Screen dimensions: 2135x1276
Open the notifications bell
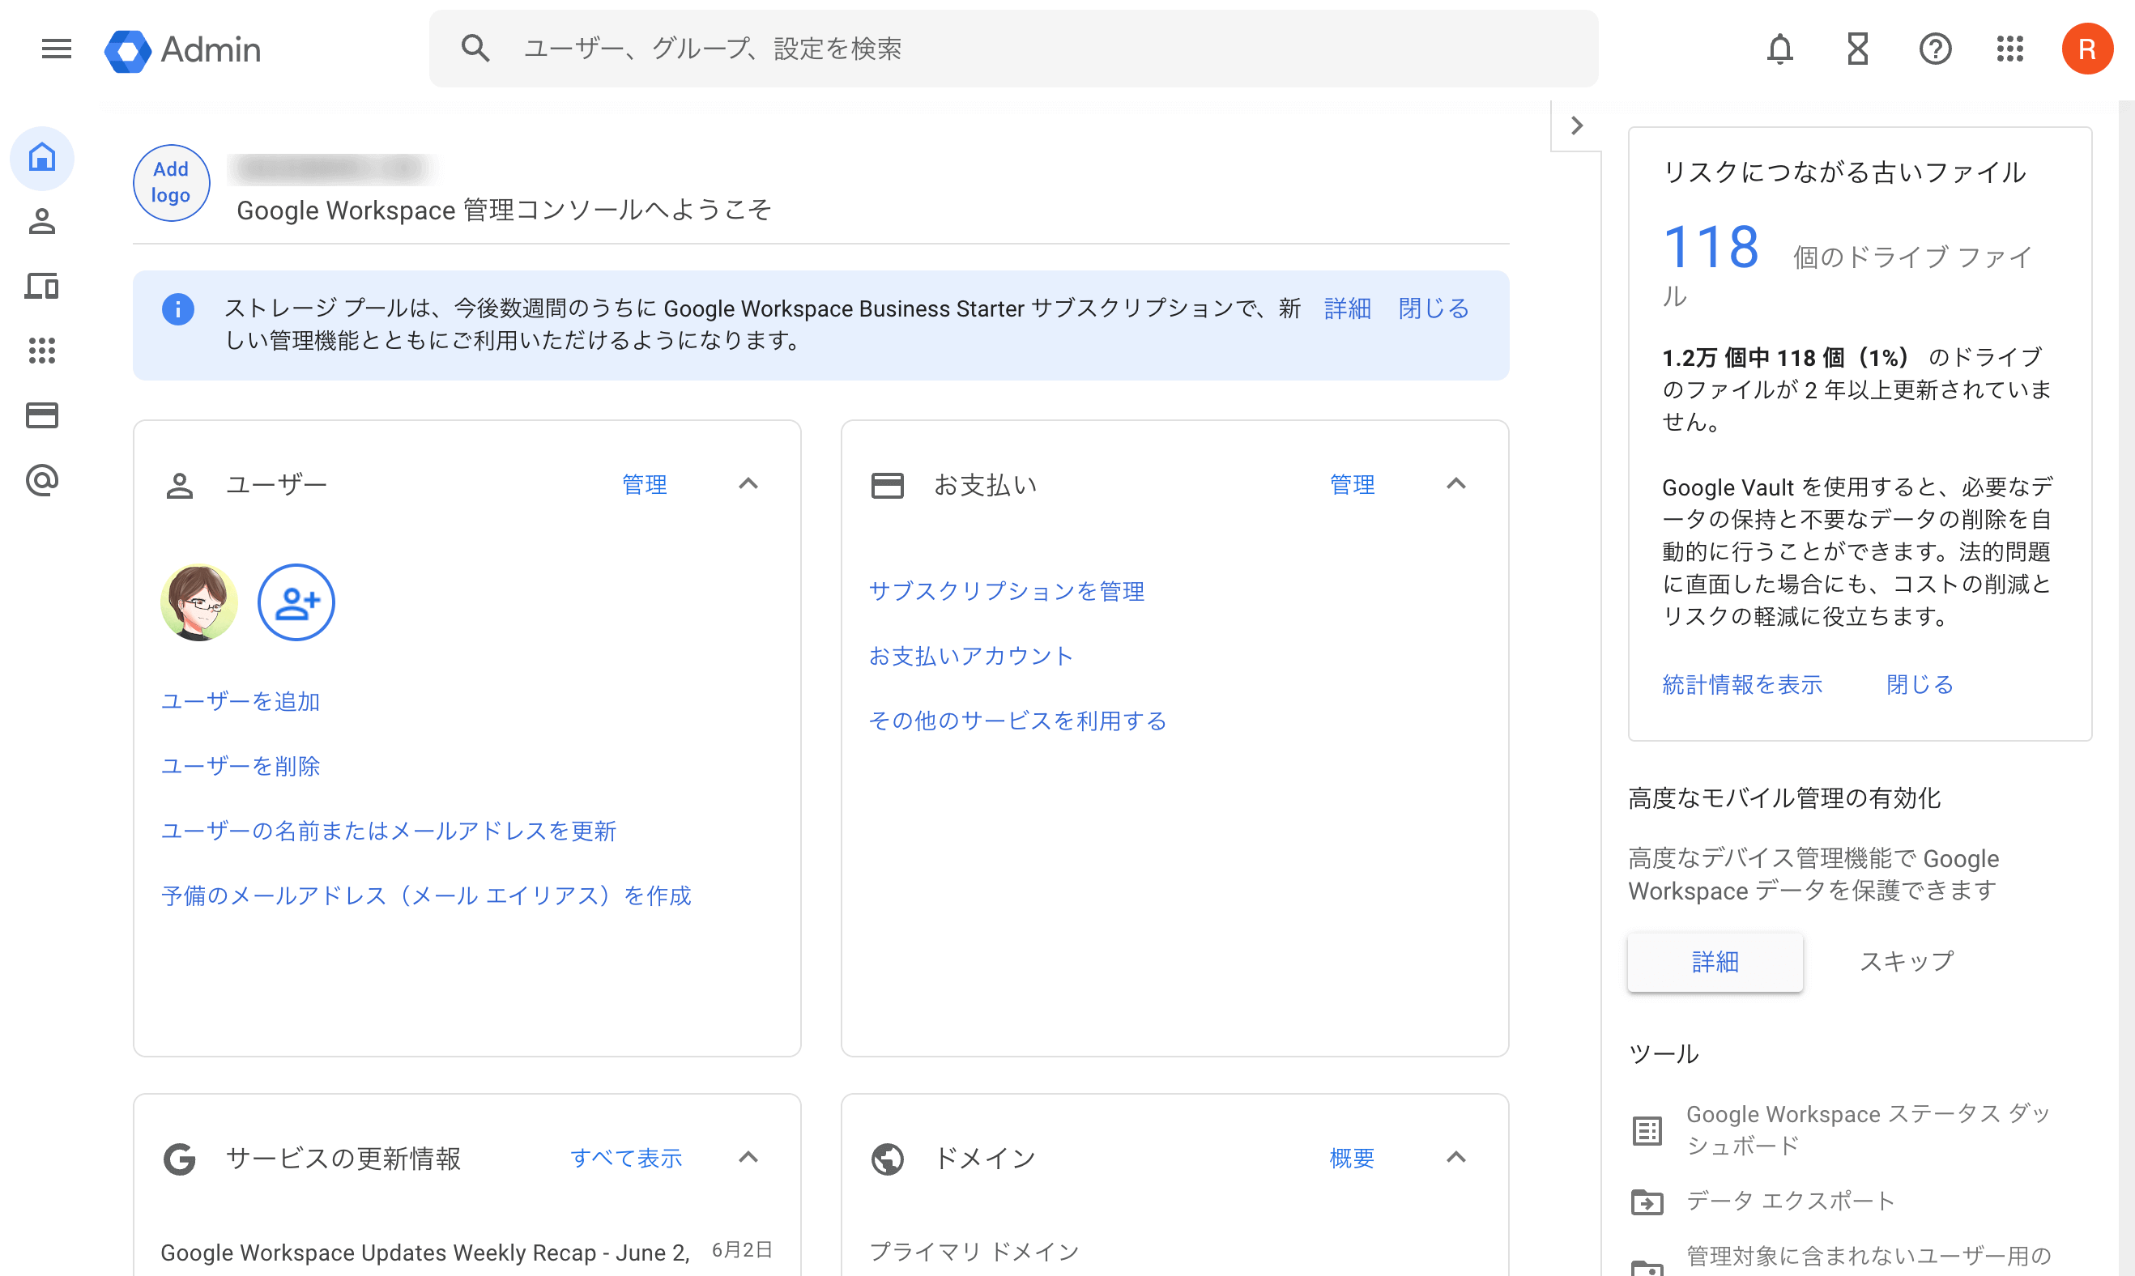(1779, 49)
